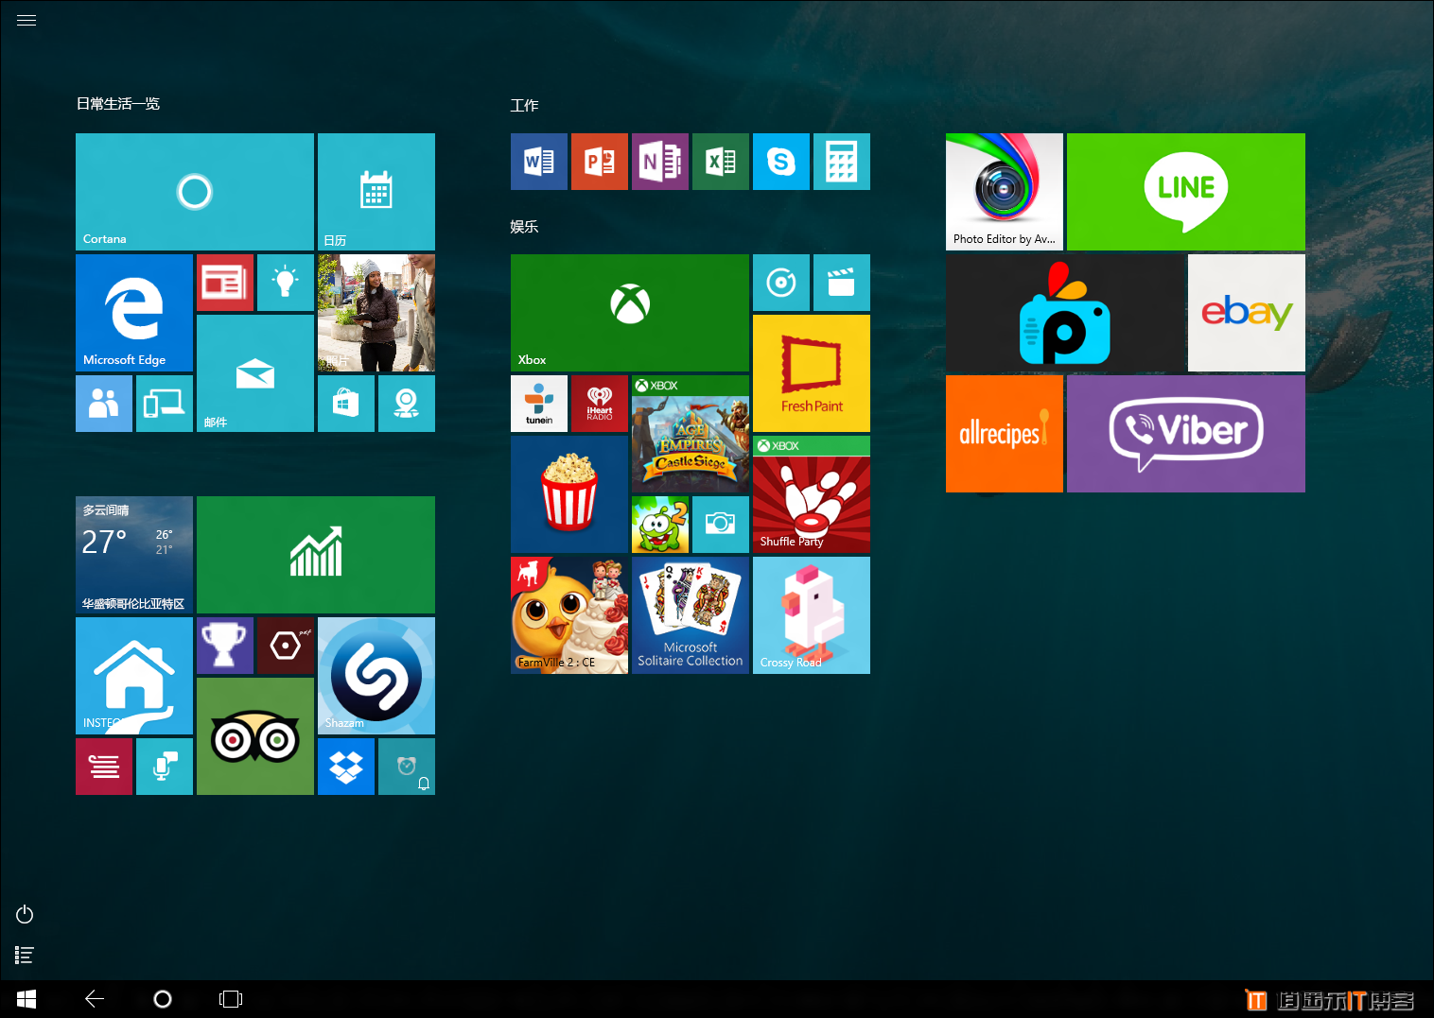Open the ebay tile
The height and width of the screenshot is (1018, 1434).
tap(1247, 313)
